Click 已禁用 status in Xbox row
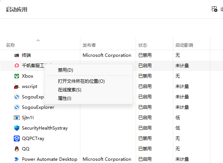Image resolution: width=223 pixels, height=163 pixels. pyautogui.click(x=145, y=76)
